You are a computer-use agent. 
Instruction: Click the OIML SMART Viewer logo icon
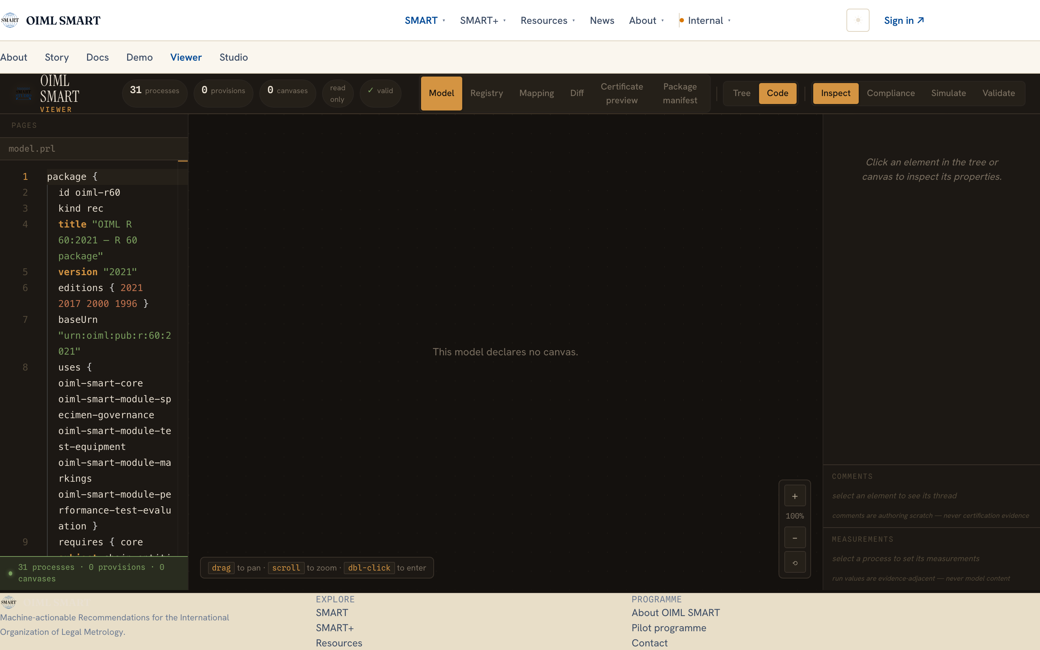point(23,93)
